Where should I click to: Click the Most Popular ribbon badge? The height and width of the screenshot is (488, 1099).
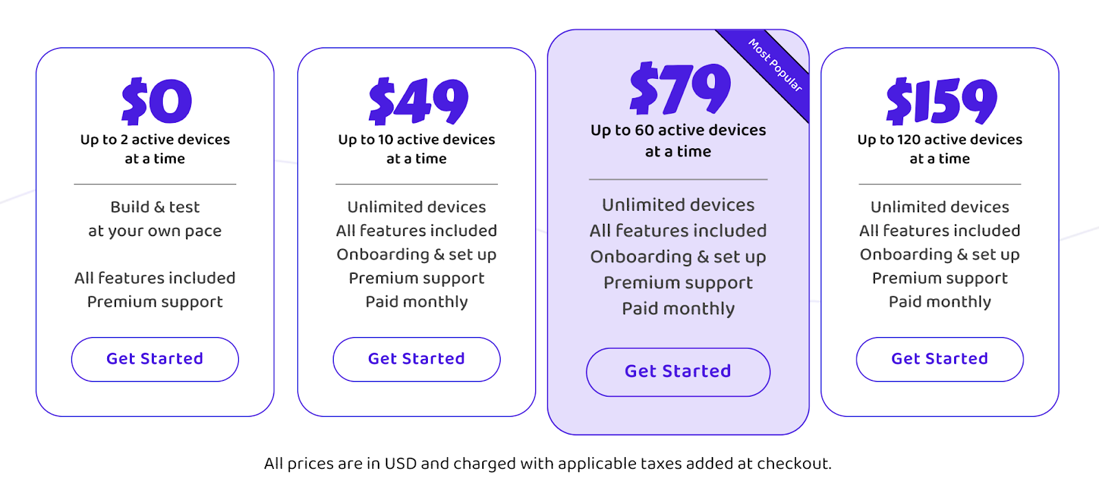[x=775, y=65]
